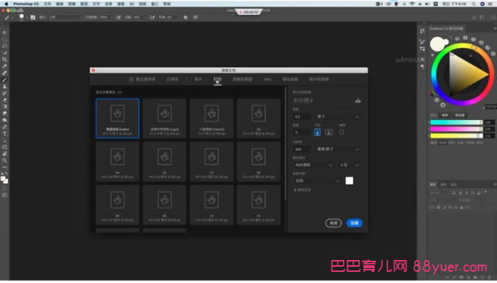Click the background color white swatch
497x283 pixels.
(x=349, y=181)
